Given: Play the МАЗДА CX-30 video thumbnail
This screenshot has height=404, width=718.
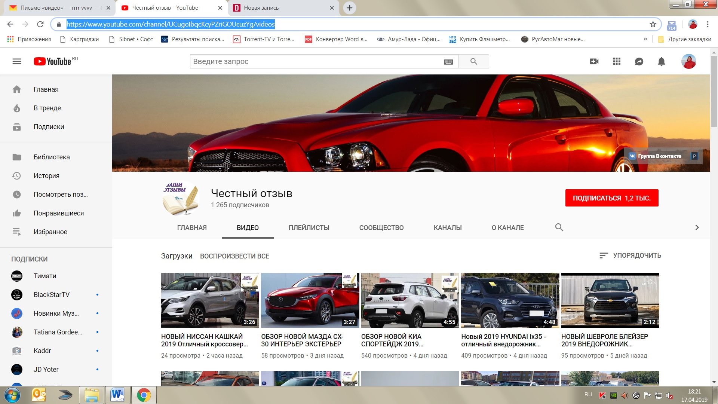Looking at the screenshot, I should point(310,300).
